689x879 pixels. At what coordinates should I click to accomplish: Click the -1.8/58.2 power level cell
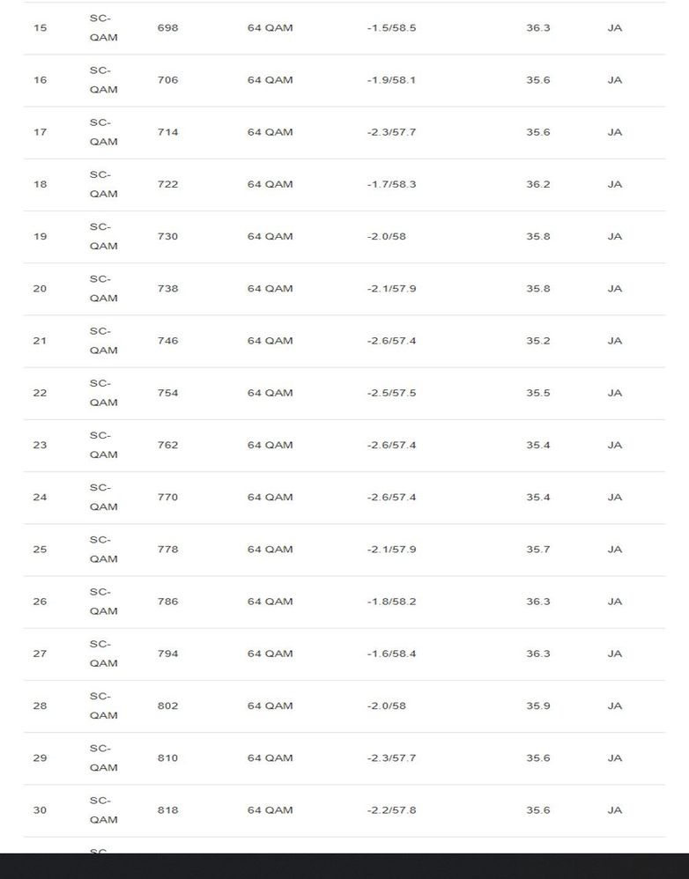(391, 602)
